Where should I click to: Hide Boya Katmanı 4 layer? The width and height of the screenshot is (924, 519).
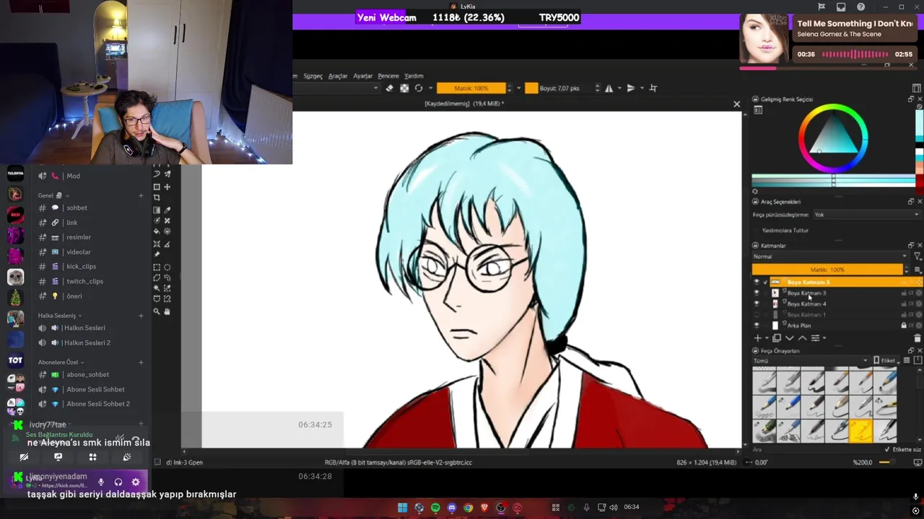[x=757, y=304]
